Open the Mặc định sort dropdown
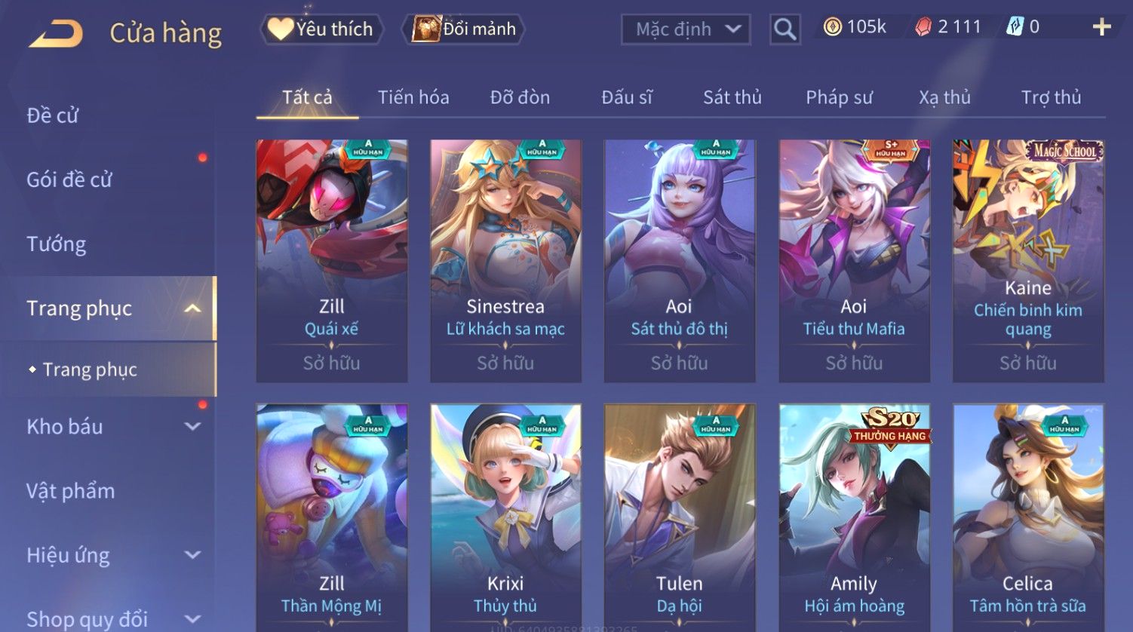 pos(686,29)
